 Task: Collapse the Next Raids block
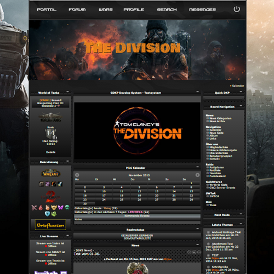pyautogui.click(x=241, y=214)
